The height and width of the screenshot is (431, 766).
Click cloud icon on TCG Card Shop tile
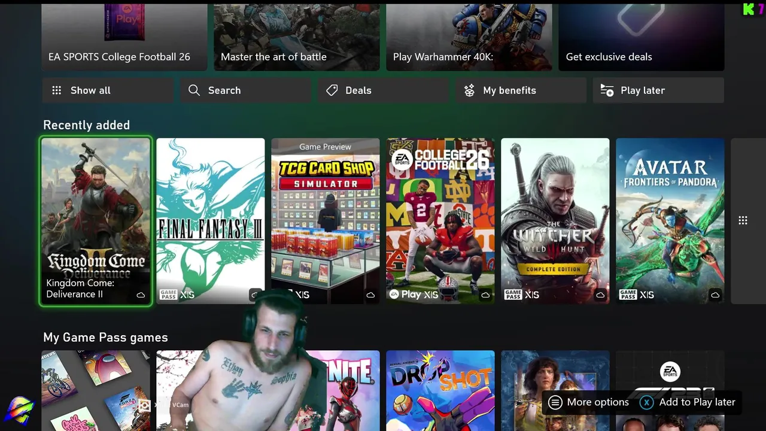coord(370,295)
